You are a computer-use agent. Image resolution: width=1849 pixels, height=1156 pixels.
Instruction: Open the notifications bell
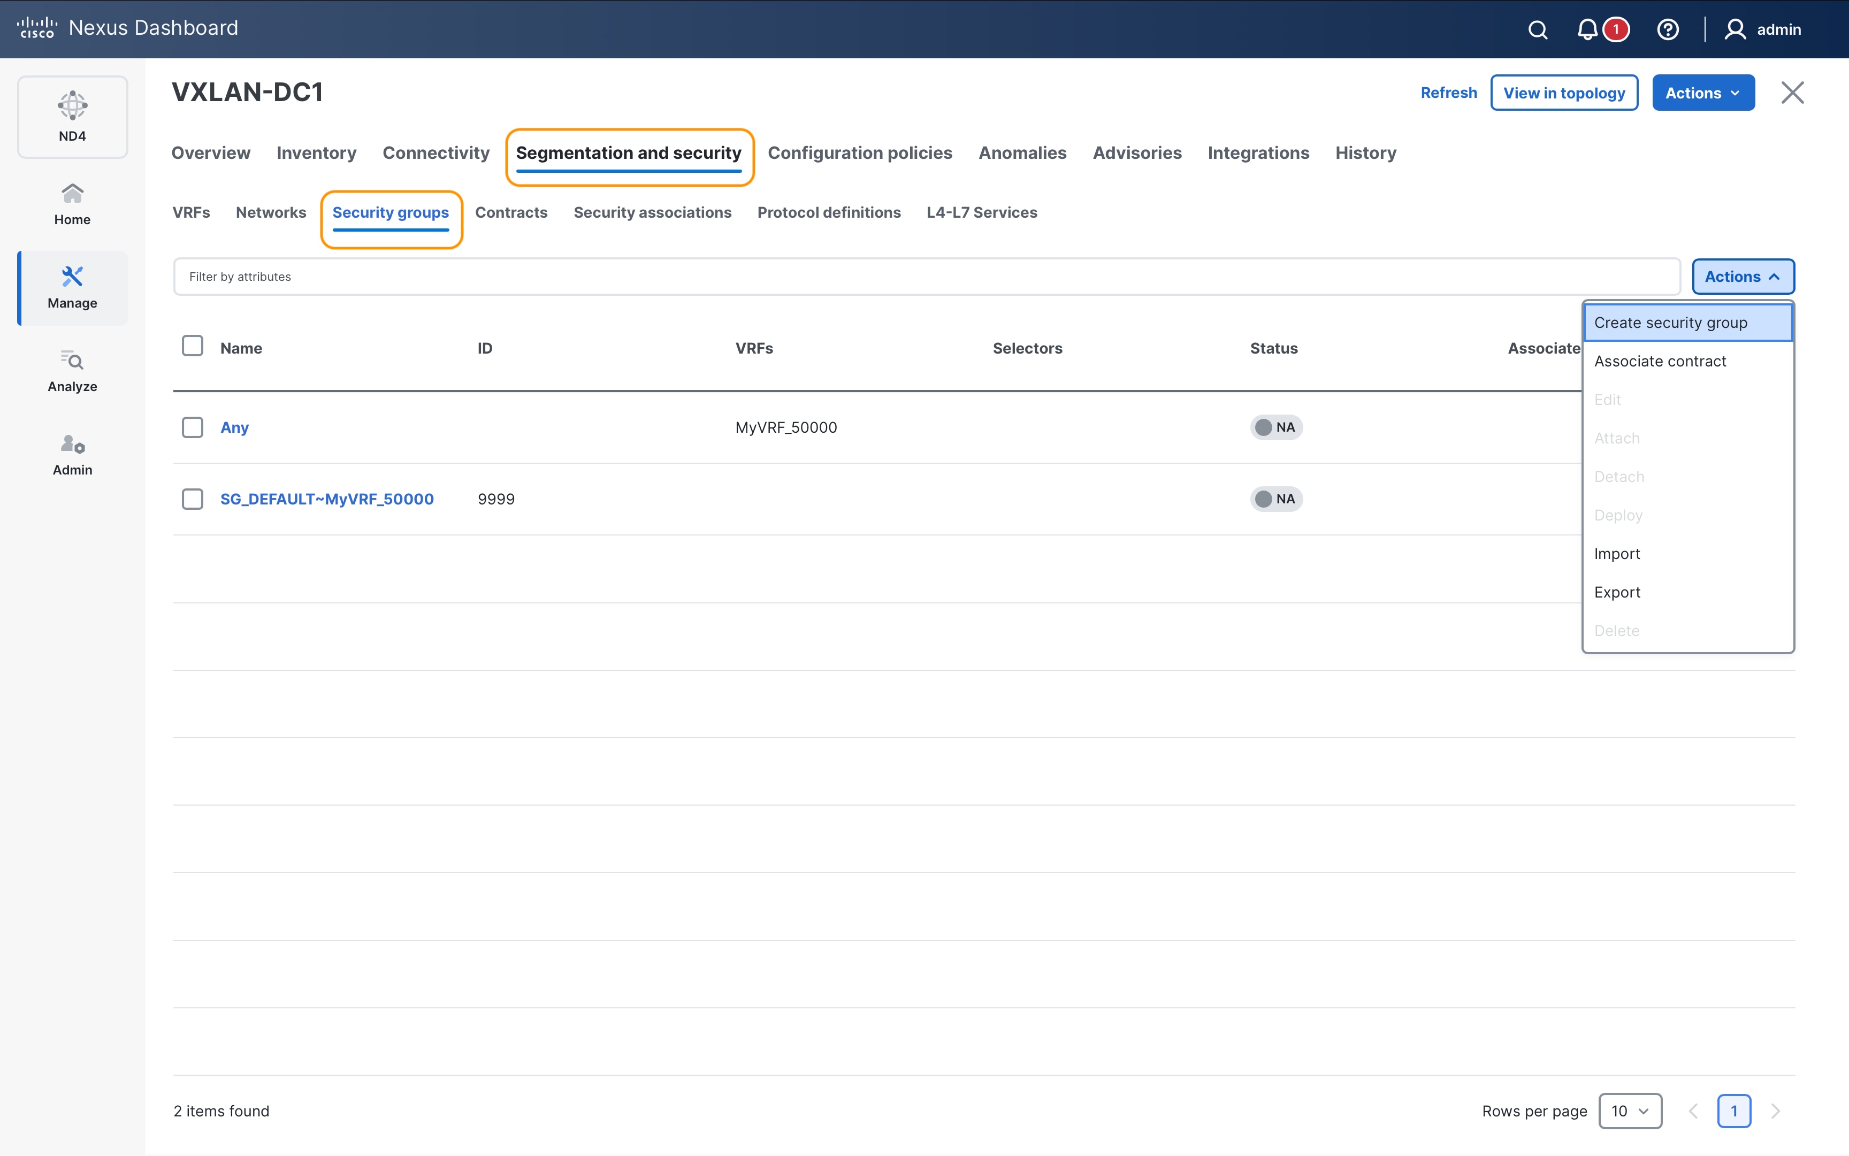[1587, 30]
